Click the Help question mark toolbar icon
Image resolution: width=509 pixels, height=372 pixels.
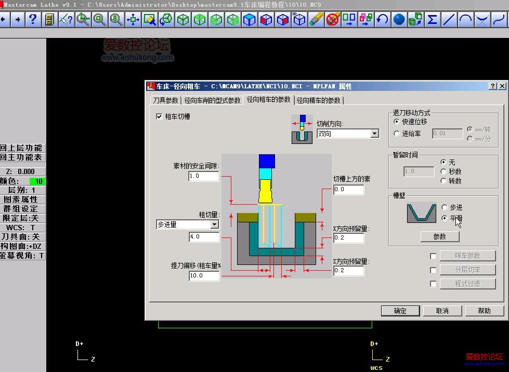pos(33,20)
